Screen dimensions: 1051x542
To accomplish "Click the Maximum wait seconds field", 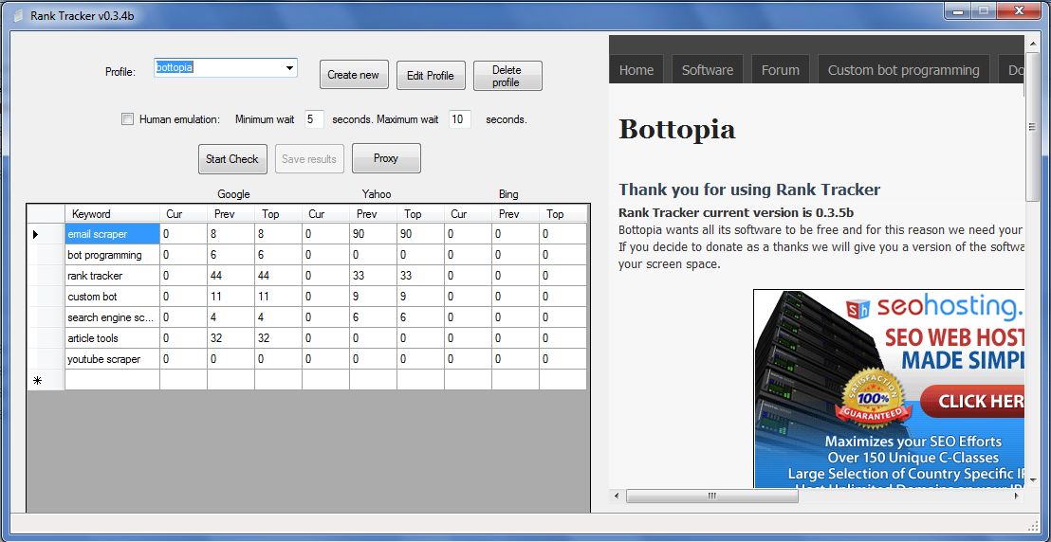I will [x=459, y=119].
